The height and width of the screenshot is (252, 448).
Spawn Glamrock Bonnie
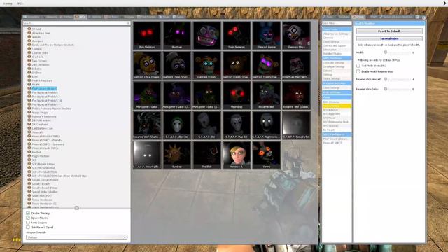[x=266, y=36]
